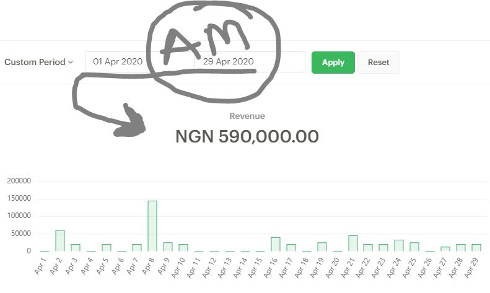Click the Apr 21 revenue bar

pos(353,243)
